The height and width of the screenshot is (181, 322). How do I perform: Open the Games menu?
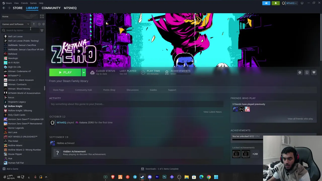pyautogui.click(x=33, y=3)
